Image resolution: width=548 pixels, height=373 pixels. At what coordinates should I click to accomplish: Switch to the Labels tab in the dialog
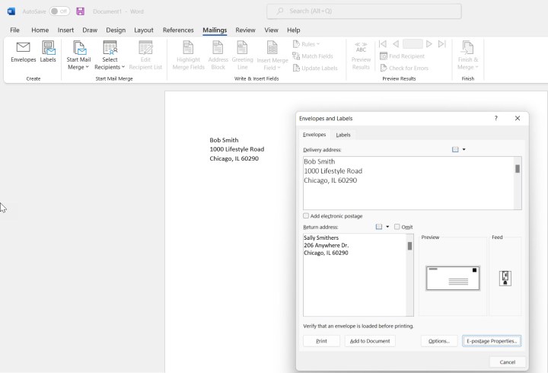343,135
